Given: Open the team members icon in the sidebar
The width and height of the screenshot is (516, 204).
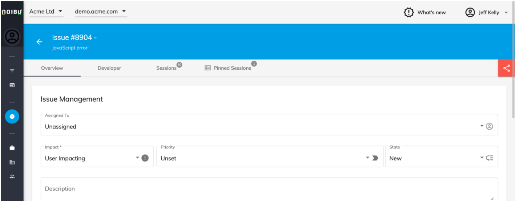Looking at the screenshot, I should 12,176.
